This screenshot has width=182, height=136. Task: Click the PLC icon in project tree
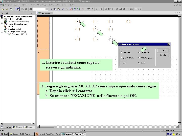click(x=5, y=19)
